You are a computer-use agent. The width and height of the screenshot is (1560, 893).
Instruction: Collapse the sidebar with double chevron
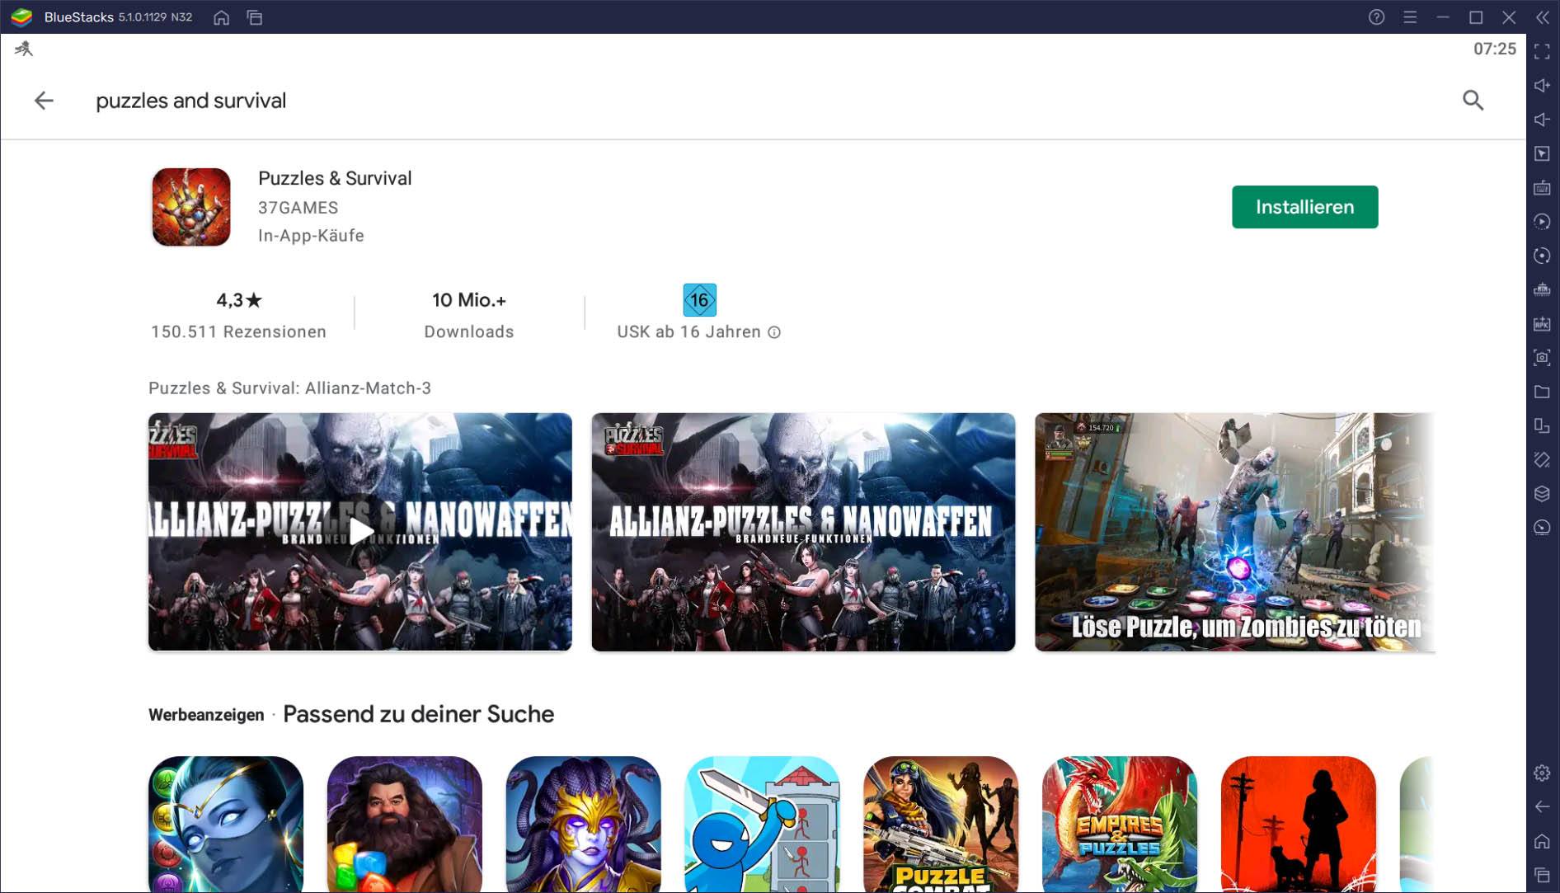pos(1542,17)
